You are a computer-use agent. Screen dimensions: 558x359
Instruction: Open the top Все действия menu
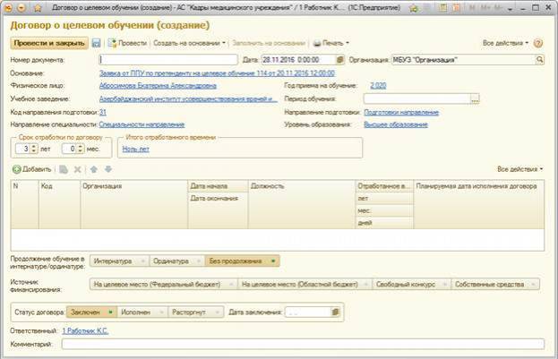click(504, 43)
